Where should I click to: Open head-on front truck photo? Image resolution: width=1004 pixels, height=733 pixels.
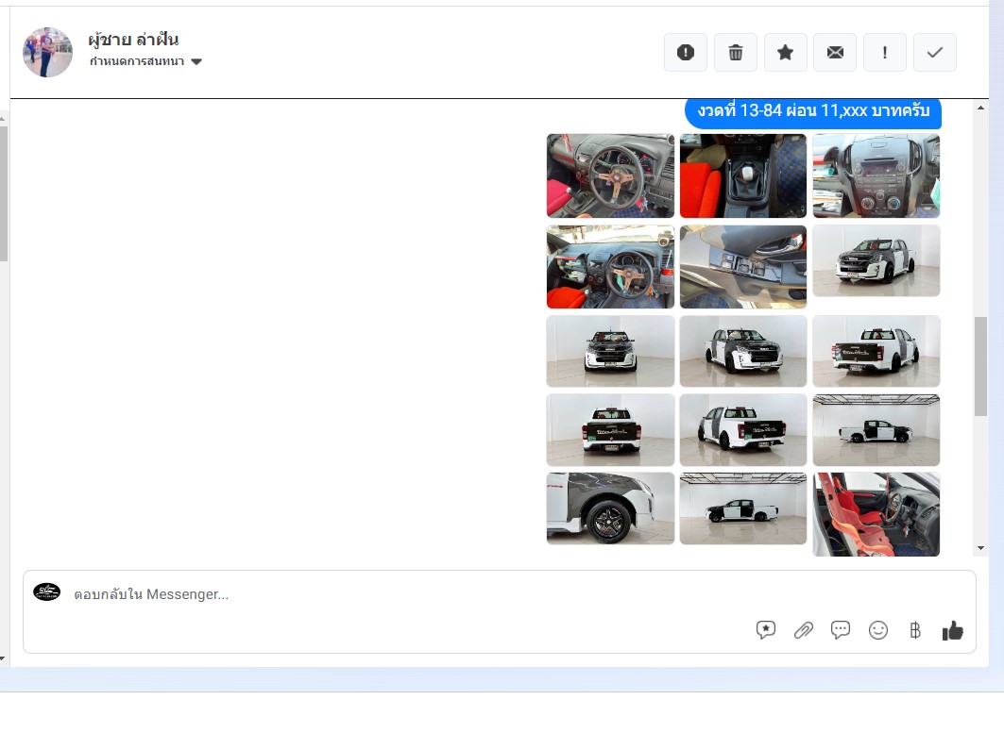pyautogui.click(x=610, y=351)
